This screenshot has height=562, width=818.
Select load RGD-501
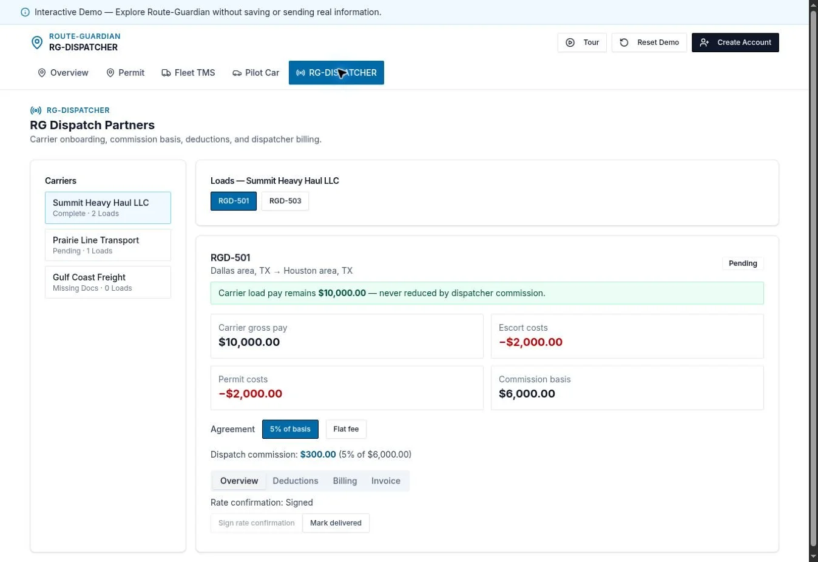click(234, 201)
